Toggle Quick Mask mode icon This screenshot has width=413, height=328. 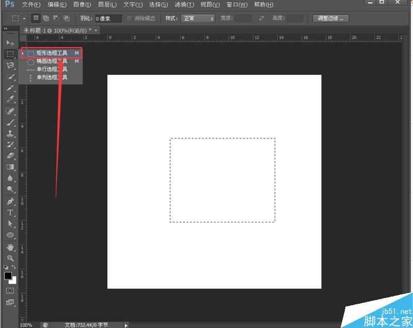[10, 291]
